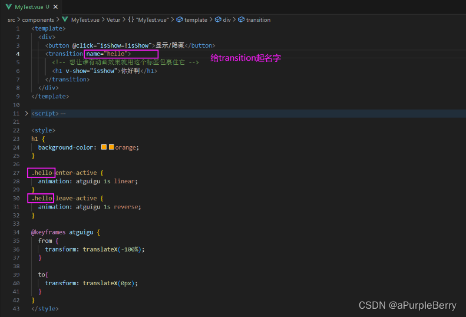This screenshot has height=317, width=466.
Task: Open the Vetur breadcrumb
Action: click(114, 20)
